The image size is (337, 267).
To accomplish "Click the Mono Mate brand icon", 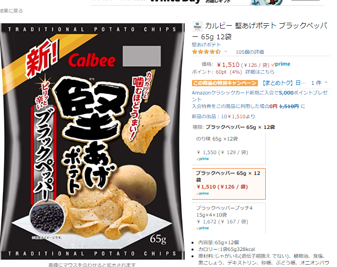I will (x=197, y=27).
